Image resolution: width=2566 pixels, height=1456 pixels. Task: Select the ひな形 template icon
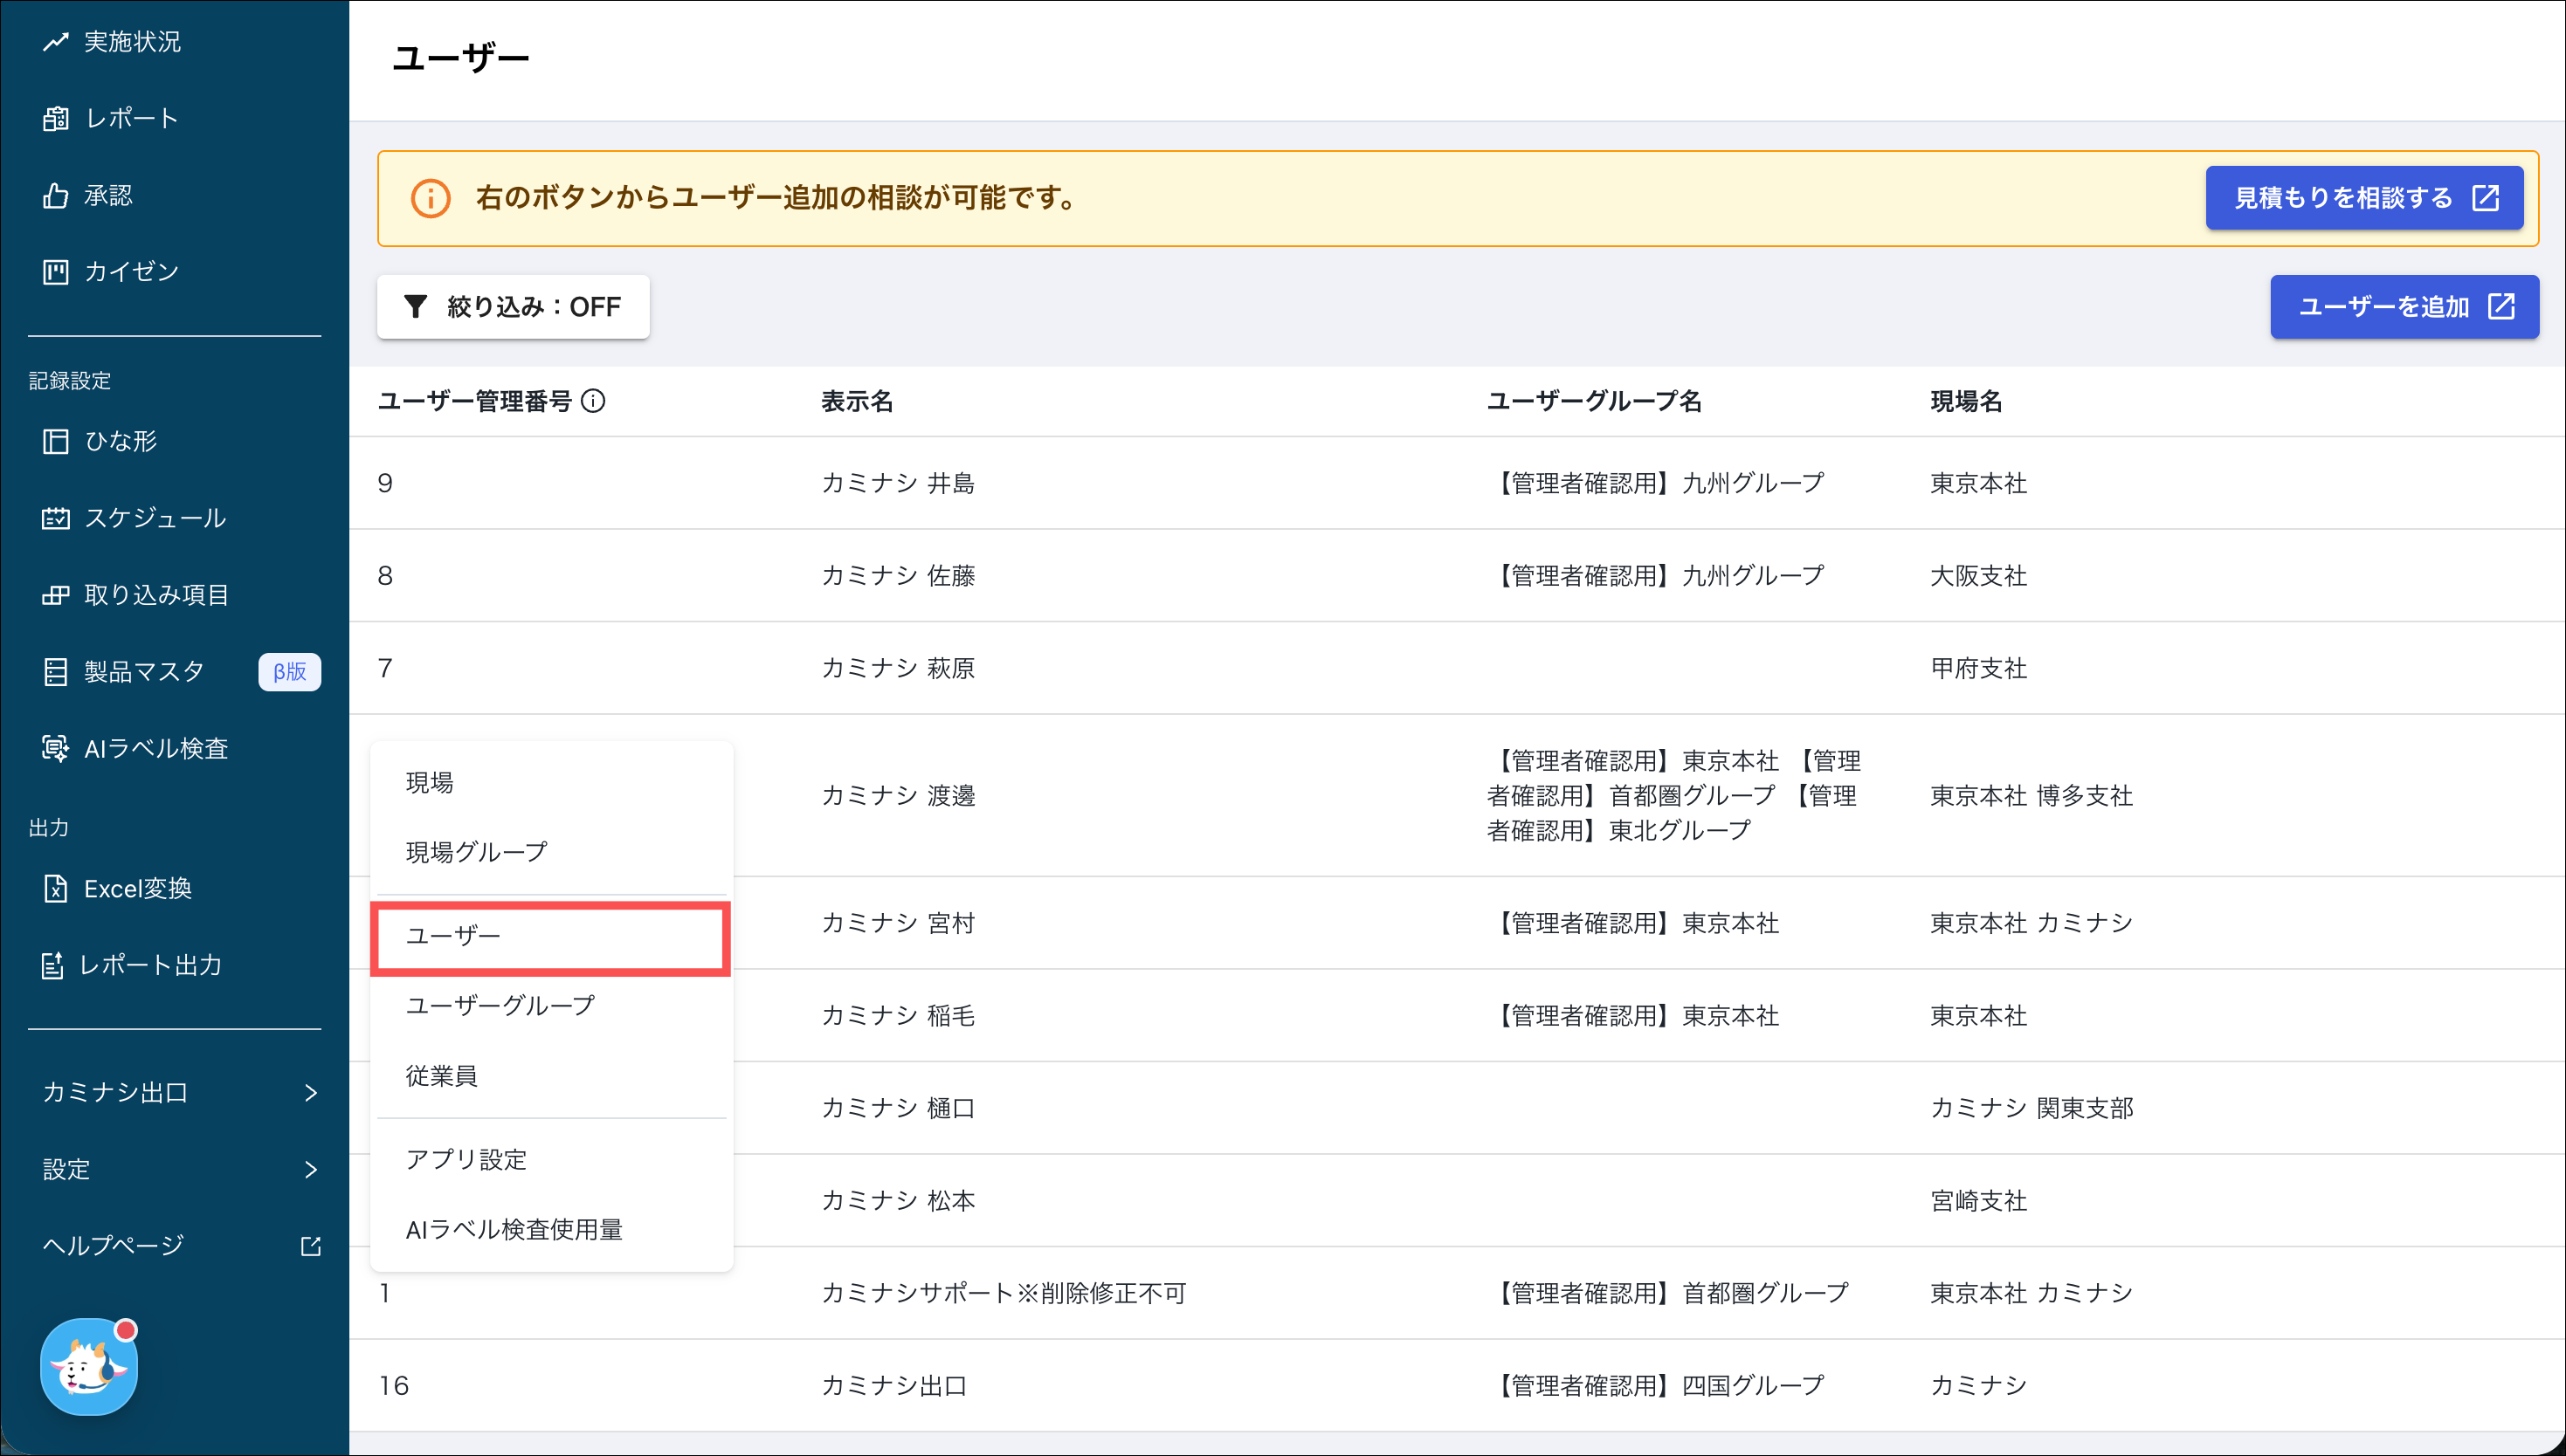pos(55,441)
